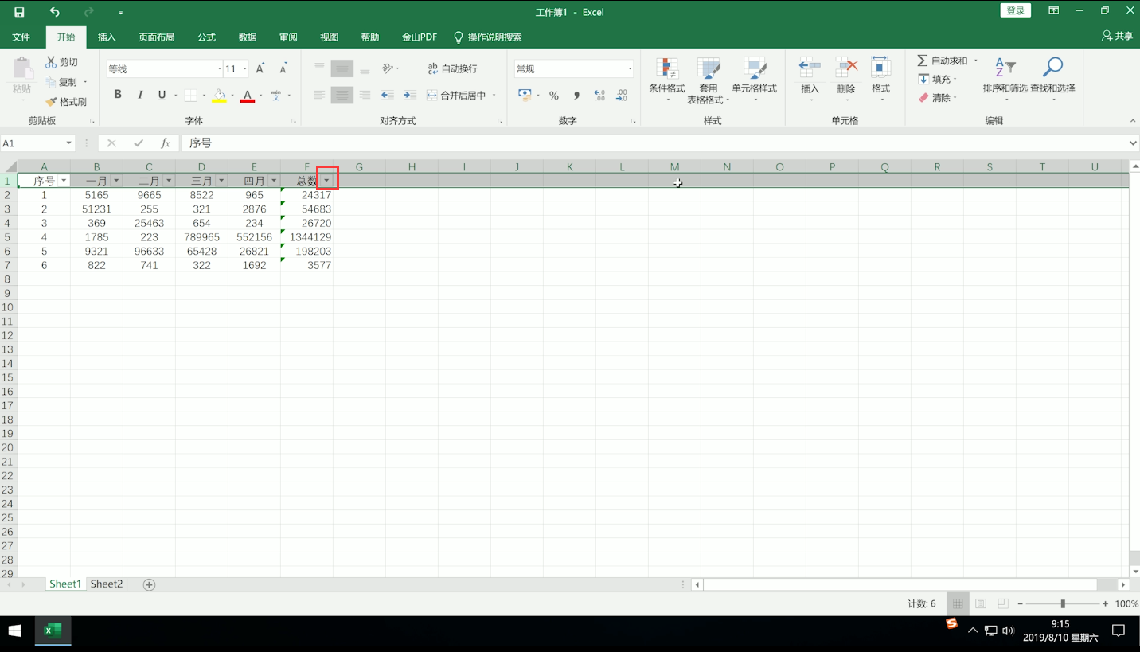1140x652 pixels.
Task: Increase font size
Action: point(260,69)
